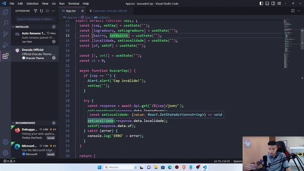Click console.log on line 35

(x=98, y=136)
